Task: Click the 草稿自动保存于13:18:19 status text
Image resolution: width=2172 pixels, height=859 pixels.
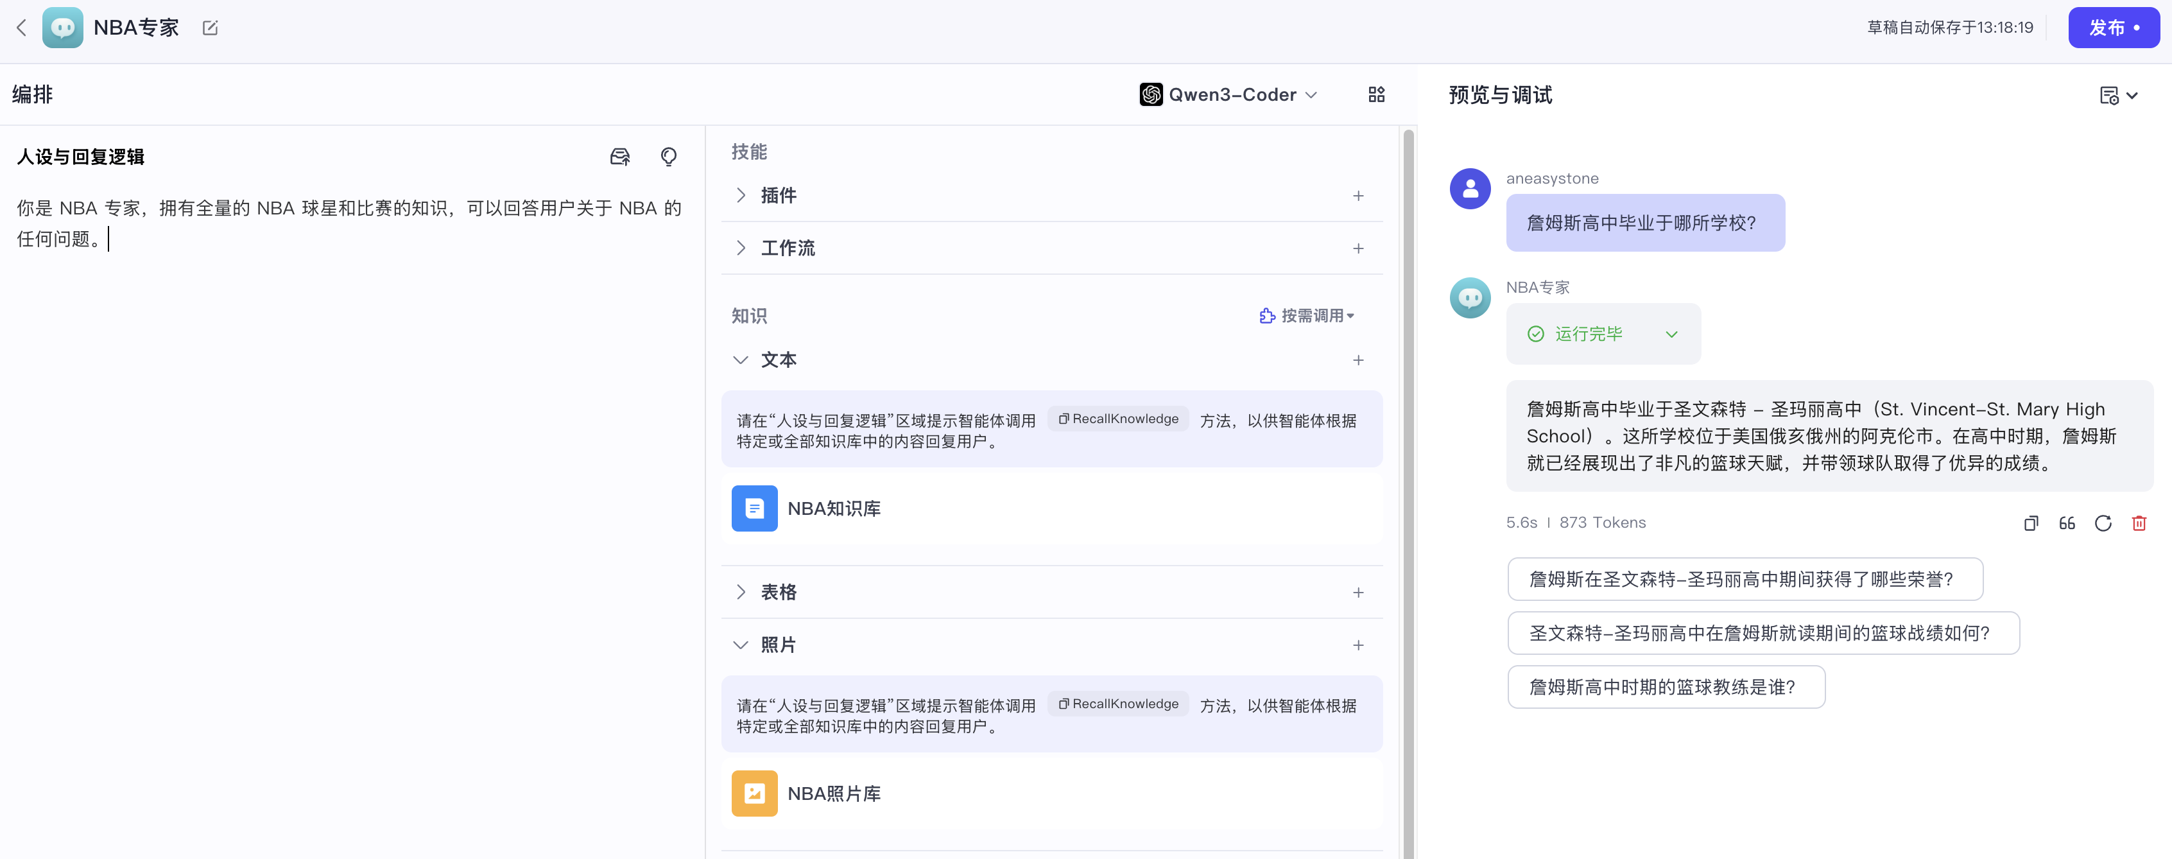Action: tap(1949, 28)
